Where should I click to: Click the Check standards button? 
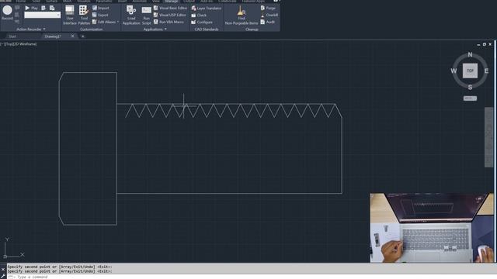pos(199,15)
